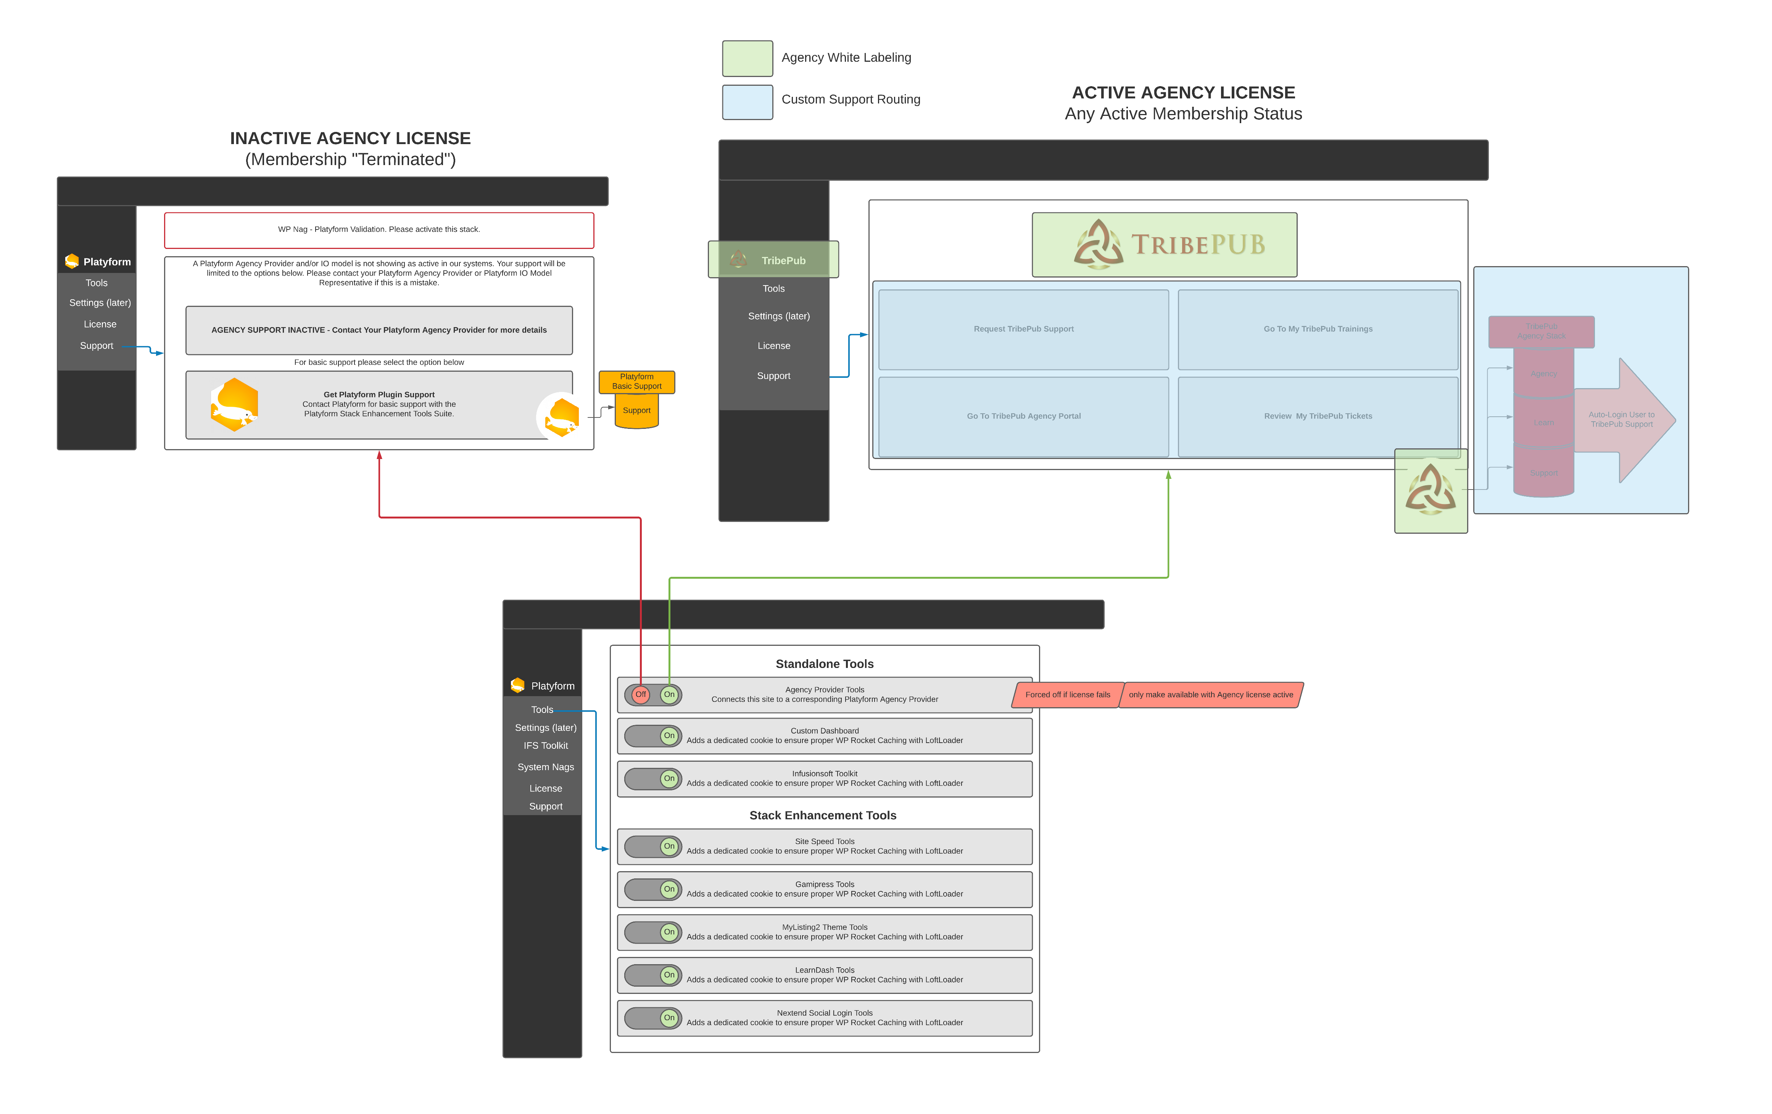Open License in inactive license sidebar
This screenshot has height=1114, width=1772.
[x=100, y=324]
